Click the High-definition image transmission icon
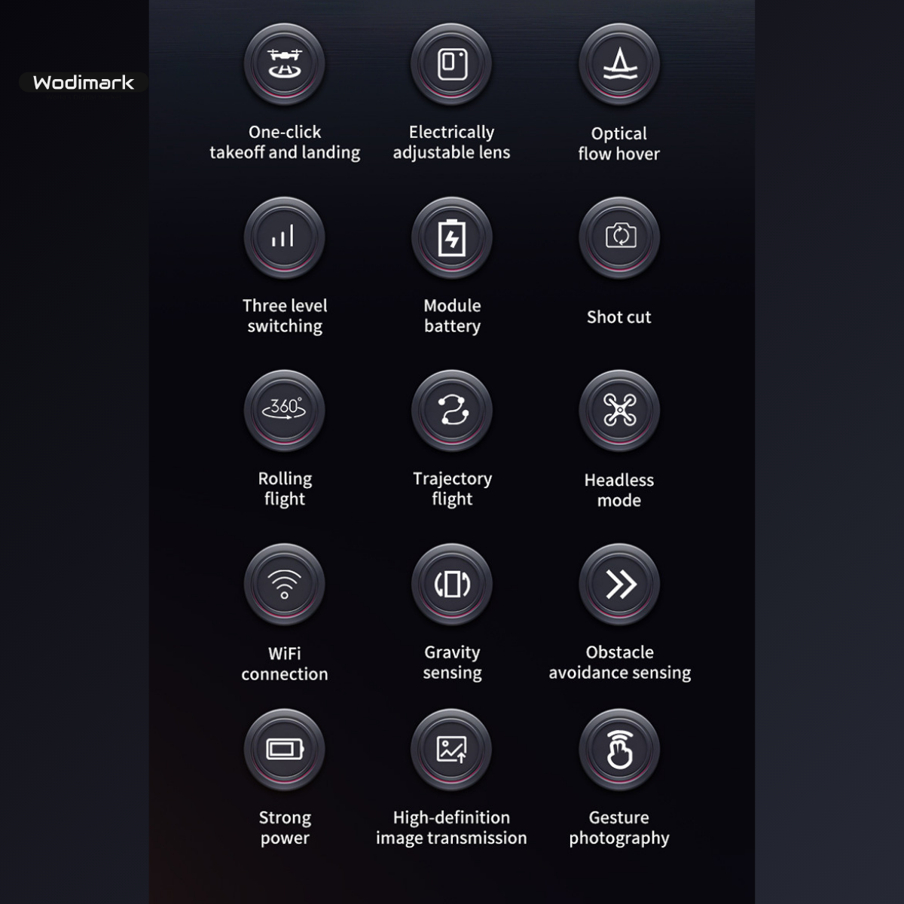 (x=452, y=750)
